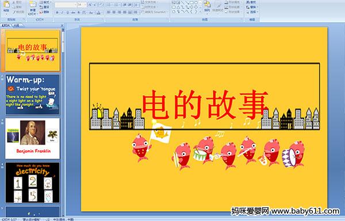
Task: Switch to the Slides tab in left pane
Action: coord(6,25)
